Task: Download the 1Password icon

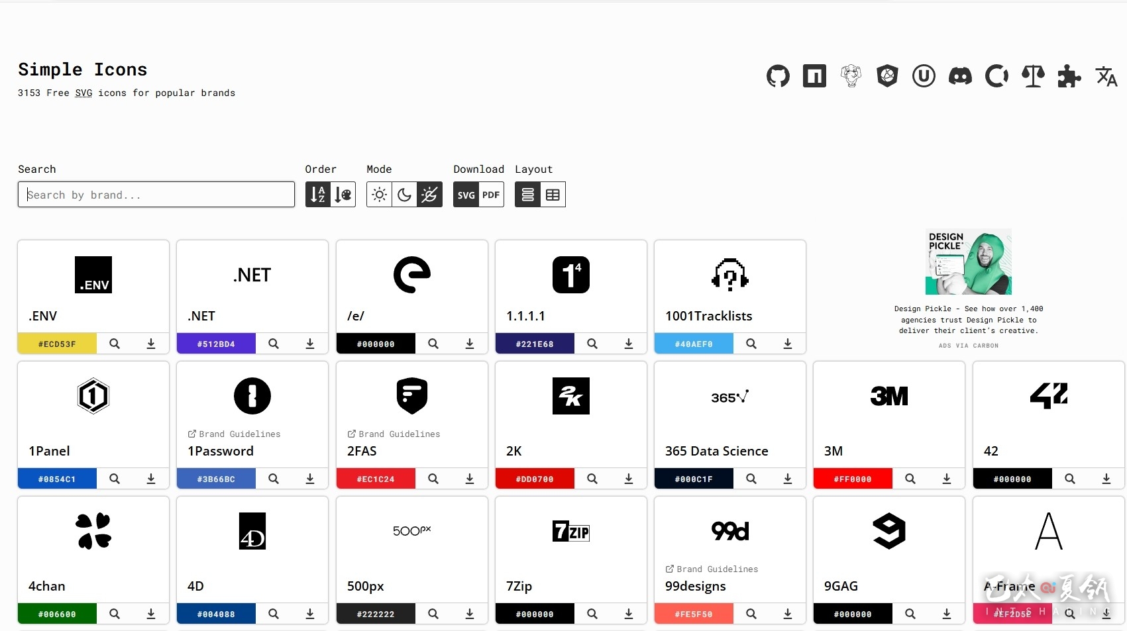Action: [310, 479]
